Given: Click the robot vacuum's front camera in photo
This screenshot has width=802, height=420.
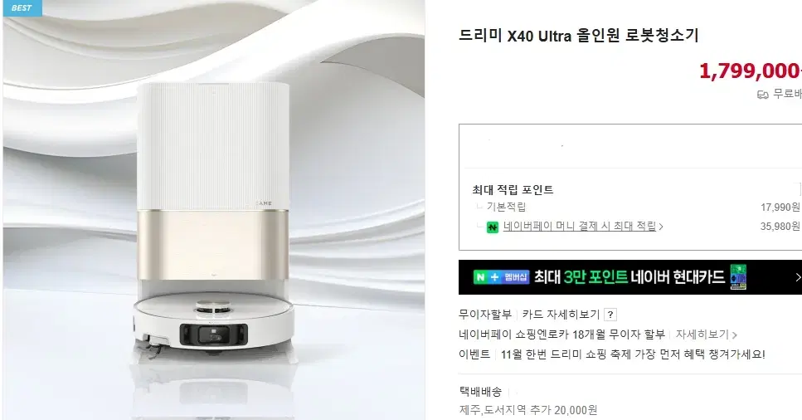Looking at the screenshot, I should pos(213,335).
